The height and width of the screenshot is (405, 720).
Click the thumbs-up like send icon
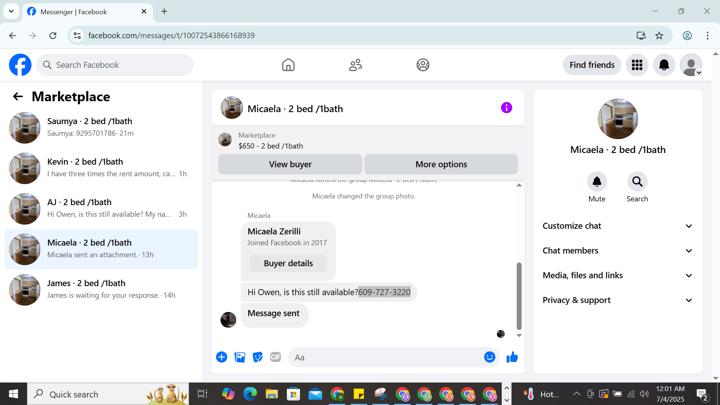coord(512,357)
